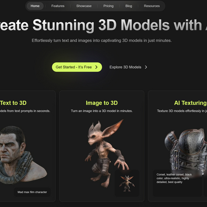
Task: Click the leather corset prompt text box
Action: click(177, 183)
